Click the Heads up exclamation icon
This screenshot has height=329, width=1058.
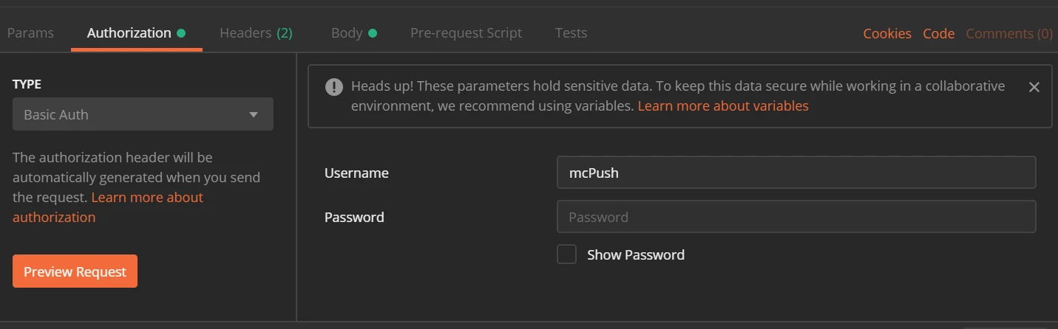pyautogui.click(x=334, y=87)
